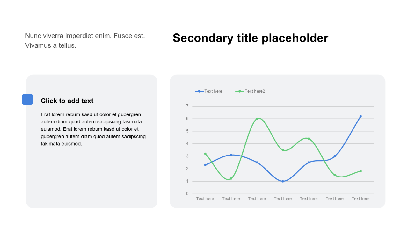Screen dimensions: 408x229
Task: Click the green line's highest data point
Action: click(x=257, y=119)
